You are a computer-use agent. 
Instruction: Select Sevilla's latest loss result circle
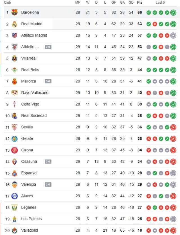point(173,127)
